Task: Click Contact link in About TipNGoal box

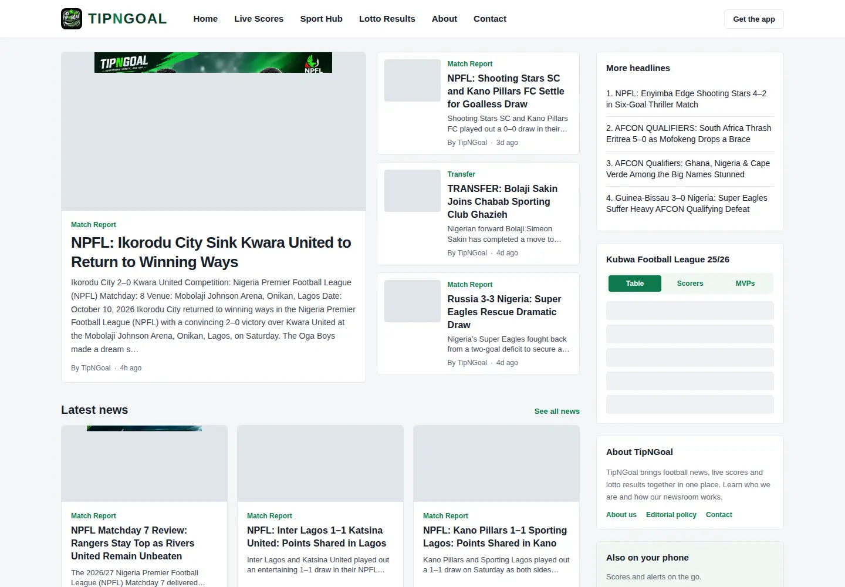Action: (x=719, y=515)
